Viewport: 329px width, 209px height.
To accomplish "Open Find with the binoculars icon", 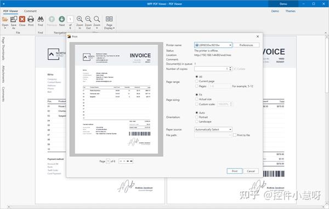I will (41, 19).
